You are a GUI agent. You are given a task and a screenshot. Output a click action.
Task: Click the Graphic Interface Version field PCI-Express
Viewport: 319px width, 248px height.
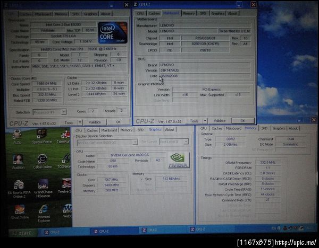click(x=212, y=89)
